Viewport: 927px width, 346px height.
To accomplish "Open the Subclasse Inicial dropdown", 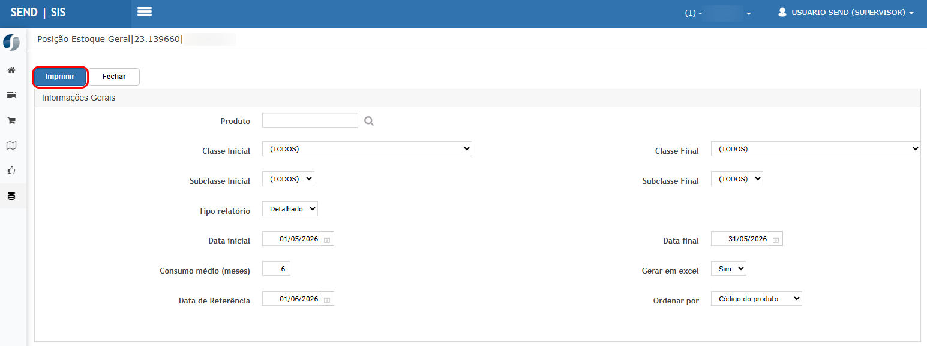I will 288,179.
